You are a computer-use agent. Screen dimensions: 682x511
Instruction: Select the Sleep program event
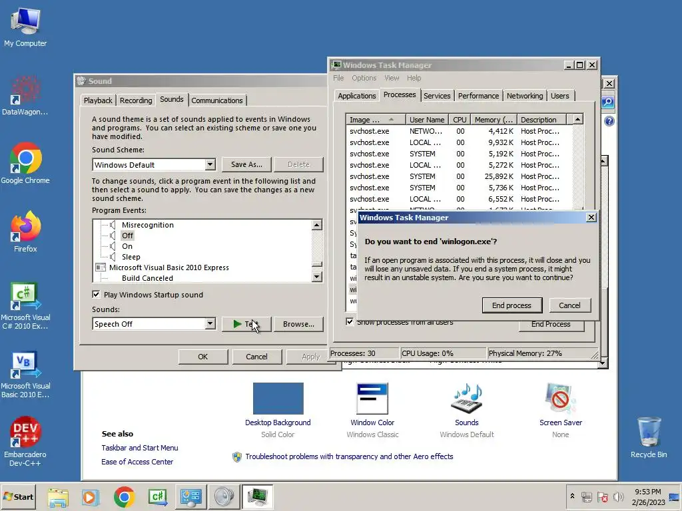[x=131, y=257]
